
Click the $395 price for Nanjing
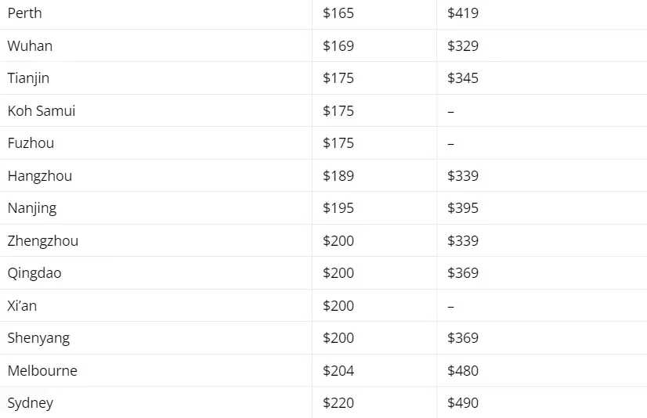pos(463,208)
